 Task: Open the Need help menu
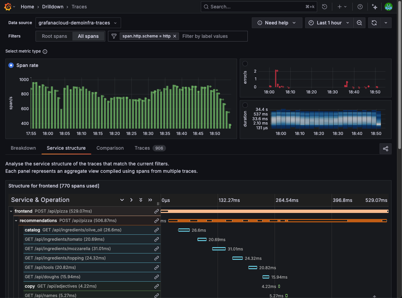277,23
